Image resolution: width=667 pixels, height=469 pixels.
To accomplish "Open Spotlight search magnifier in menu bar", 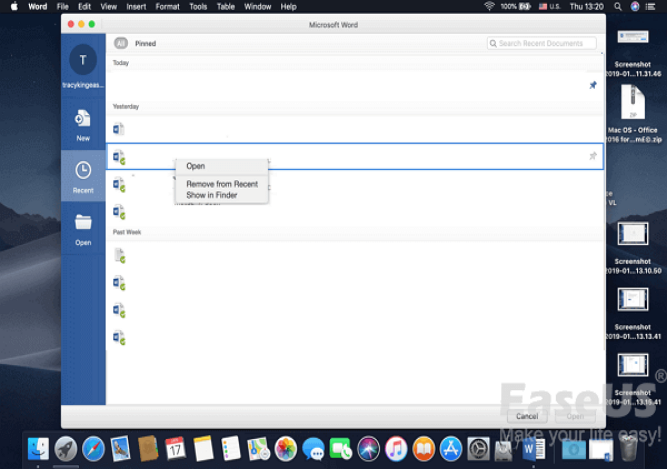I will coord(617,7).
